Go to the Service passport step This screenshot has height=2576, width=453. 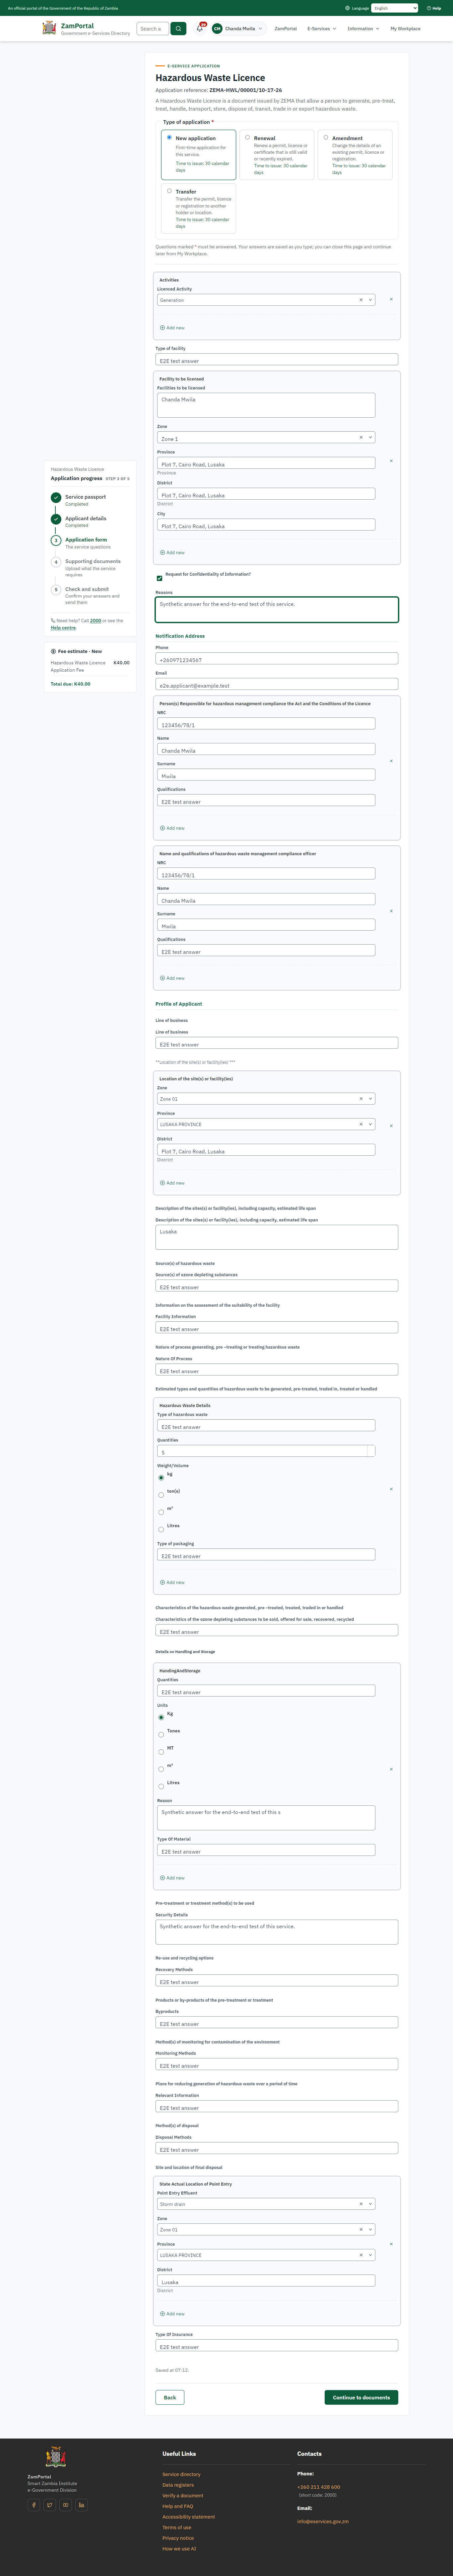86,497
